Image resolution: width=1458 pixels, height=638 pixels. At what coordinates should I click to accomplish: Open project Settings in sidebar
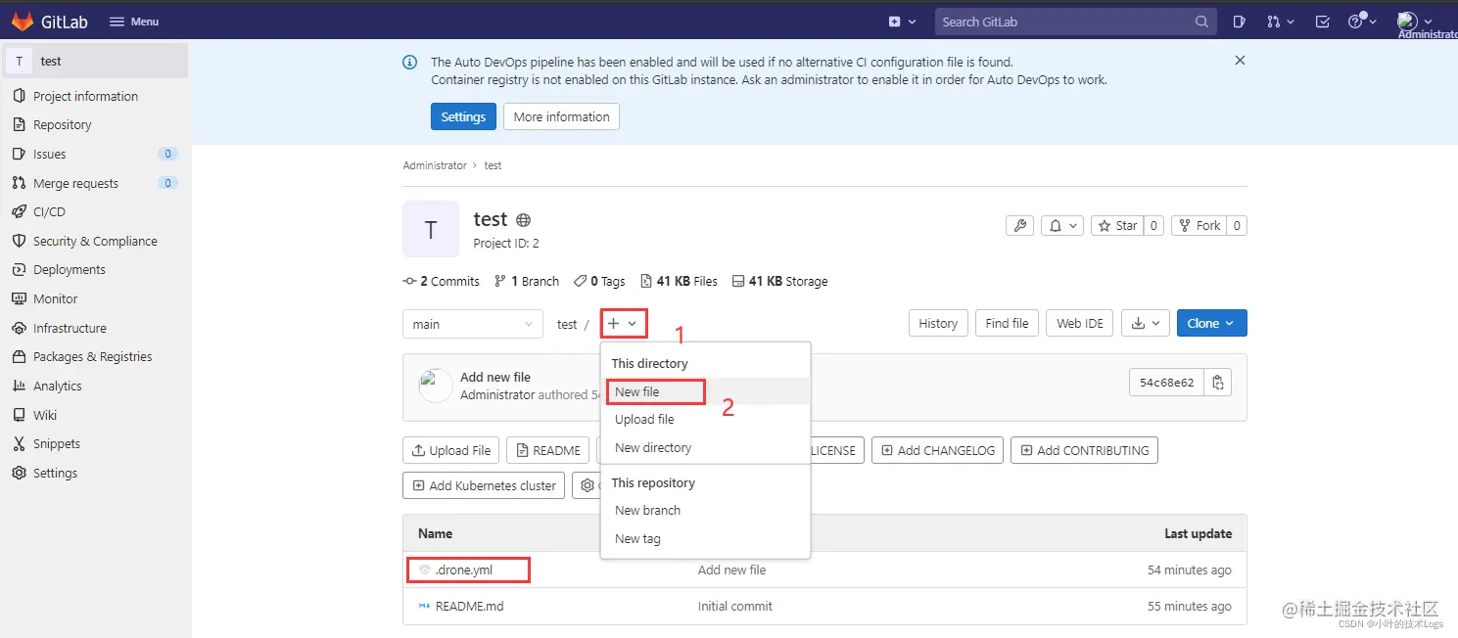(x=55, y=473)
